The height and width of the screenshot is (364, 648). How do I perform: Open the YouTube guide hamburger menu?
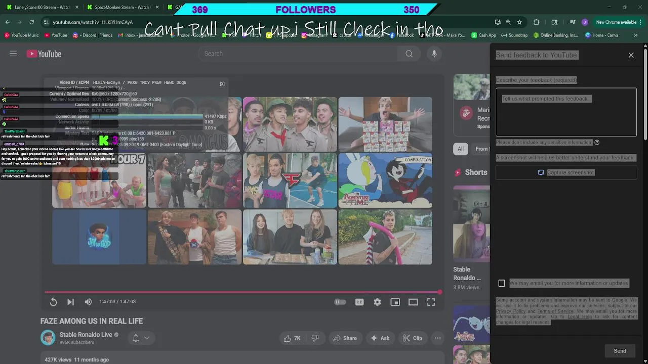point(13,54)
